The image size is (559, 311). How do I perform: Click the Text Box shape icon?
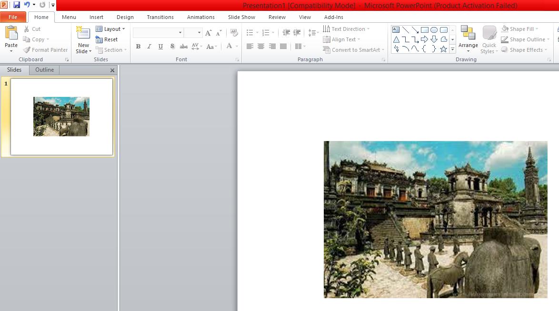(396, 30)
